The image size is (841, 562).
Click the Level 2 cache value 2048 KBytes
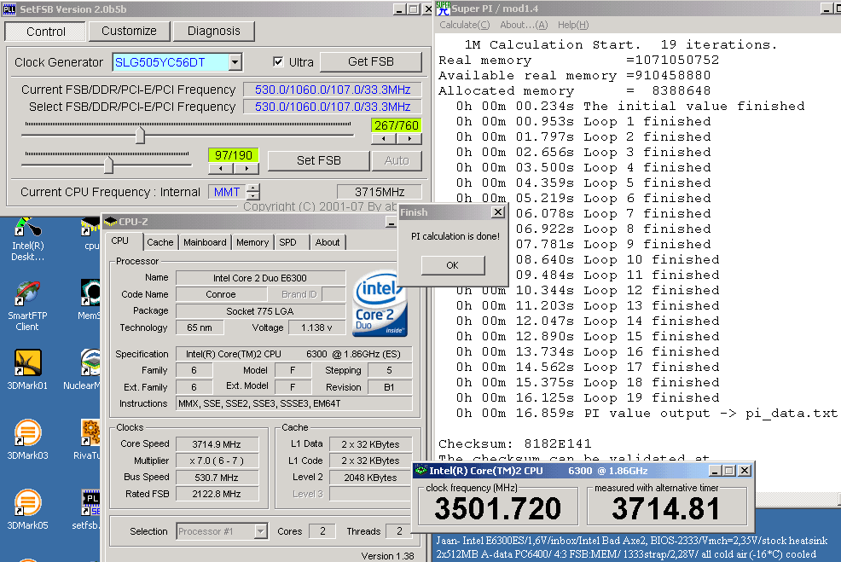(x=371, y=478)
